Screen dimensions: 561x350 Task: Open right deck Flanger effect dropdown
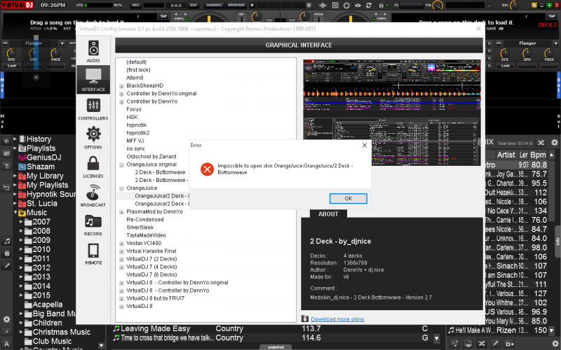(x=555, y=43)
